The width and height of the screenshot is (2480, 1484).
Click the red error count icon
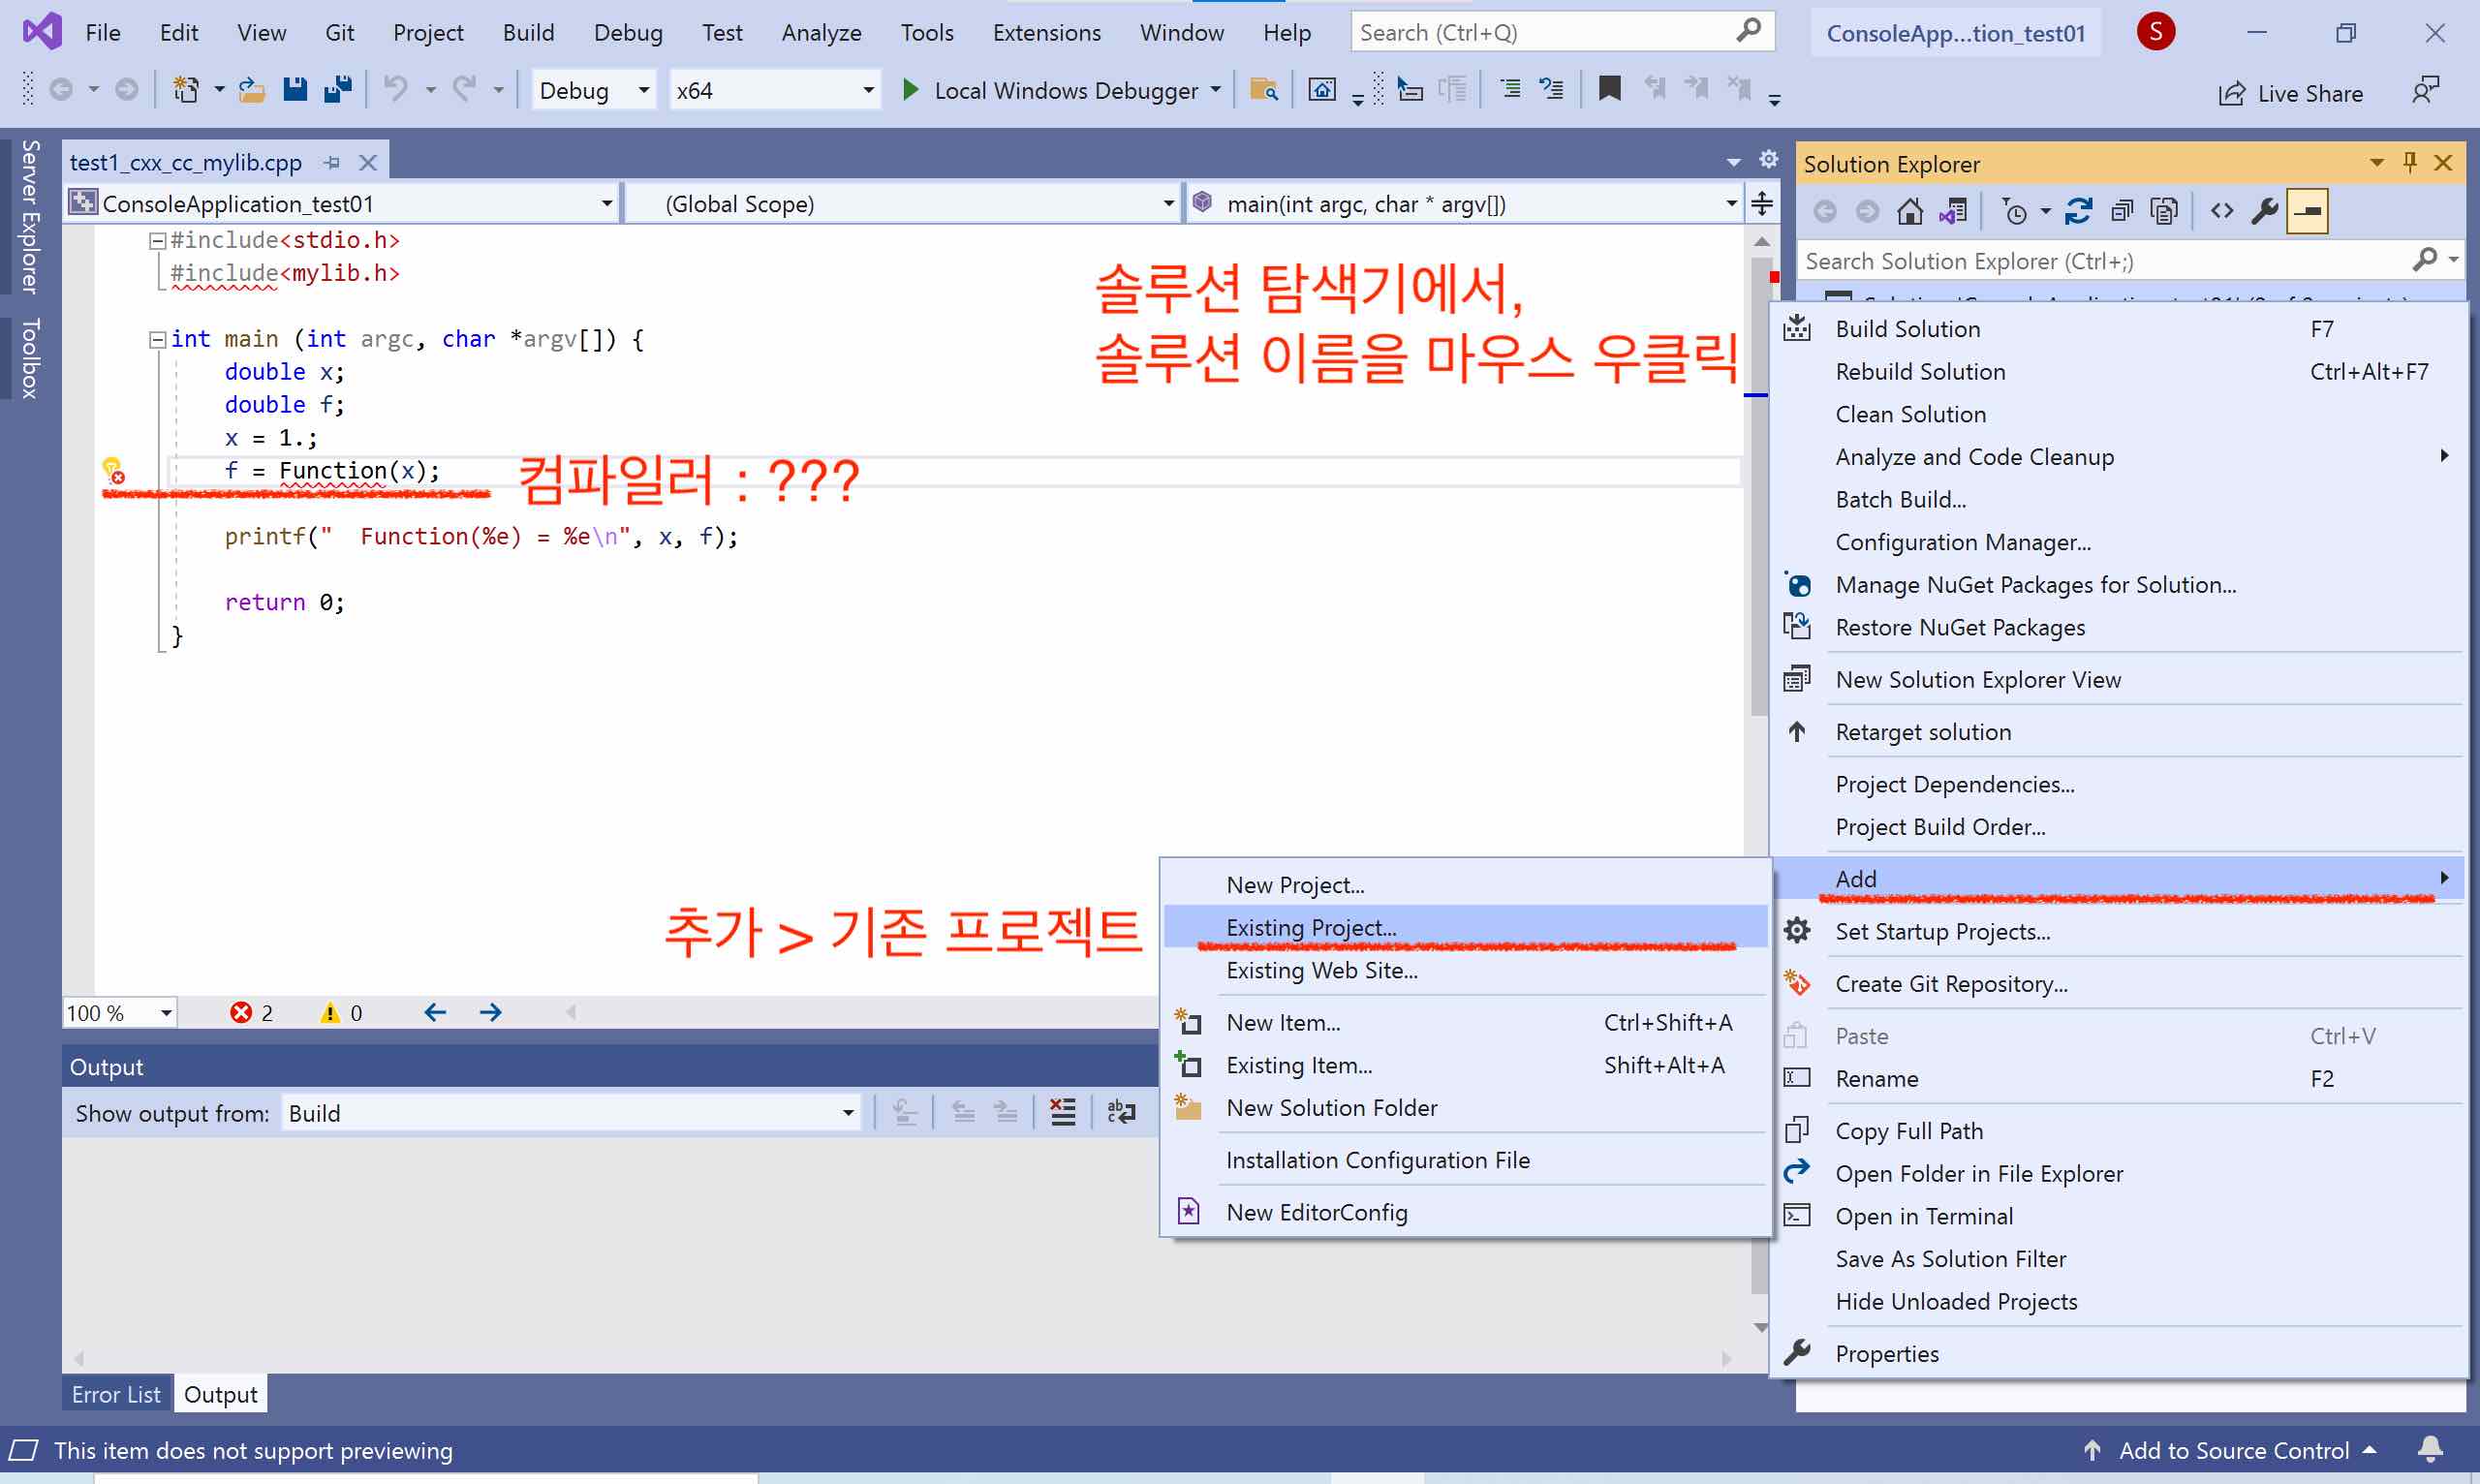(x=240, y=1013)
